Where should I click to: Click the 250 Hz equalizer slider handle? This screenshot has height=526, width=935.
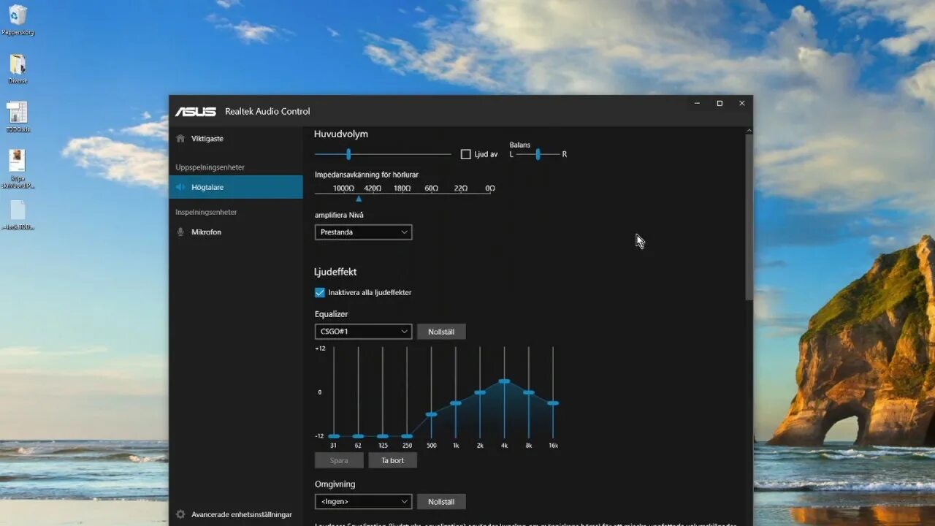coord(407,436)
